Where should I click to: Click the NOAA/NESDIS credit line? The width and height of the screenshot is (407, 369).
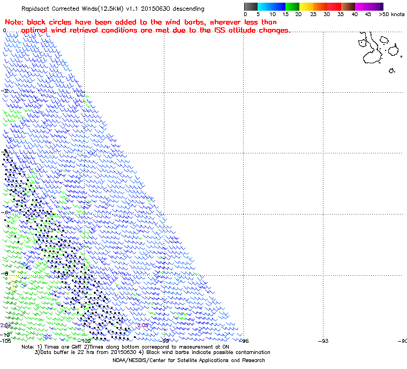coord(189,360)
